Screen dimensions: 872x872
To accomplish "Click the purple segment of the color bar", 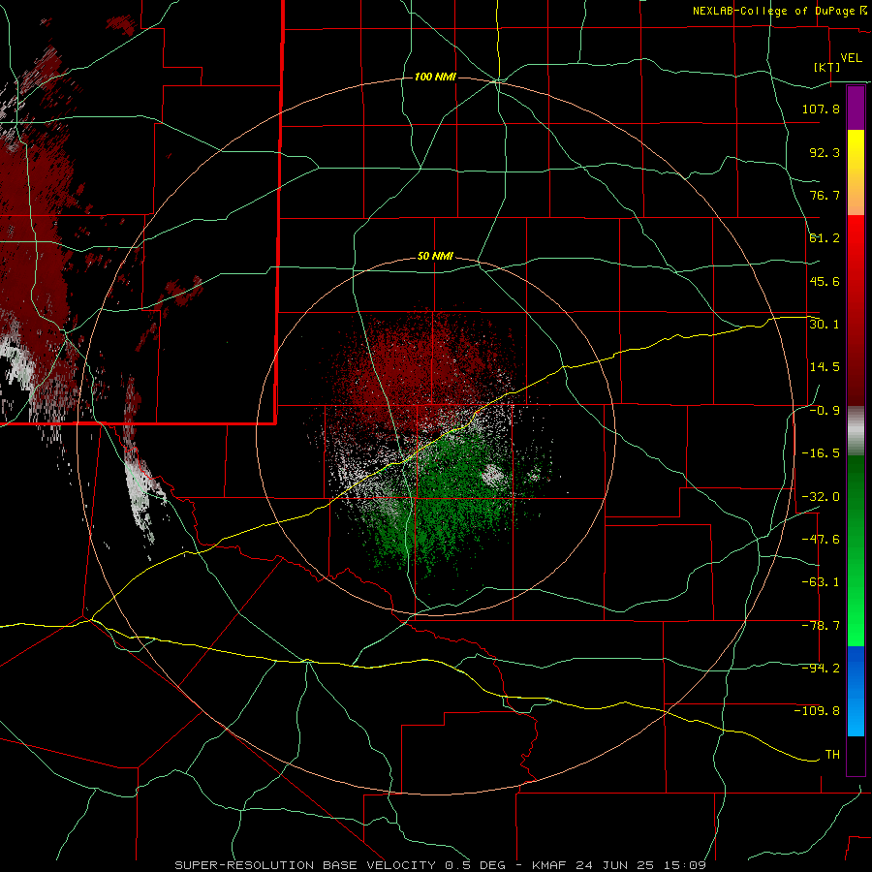I will (x=856, y=108).
